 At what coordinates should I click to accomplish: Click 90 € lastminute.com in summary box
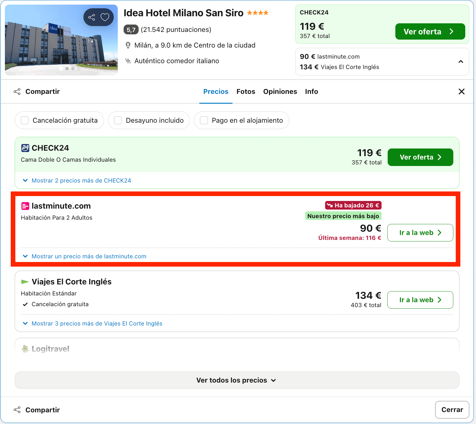point(330,56)
